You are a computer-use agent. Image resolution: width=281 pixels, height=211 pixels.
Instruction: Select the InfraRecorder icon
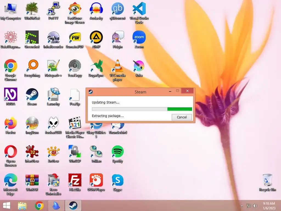[x=53, y=40]
